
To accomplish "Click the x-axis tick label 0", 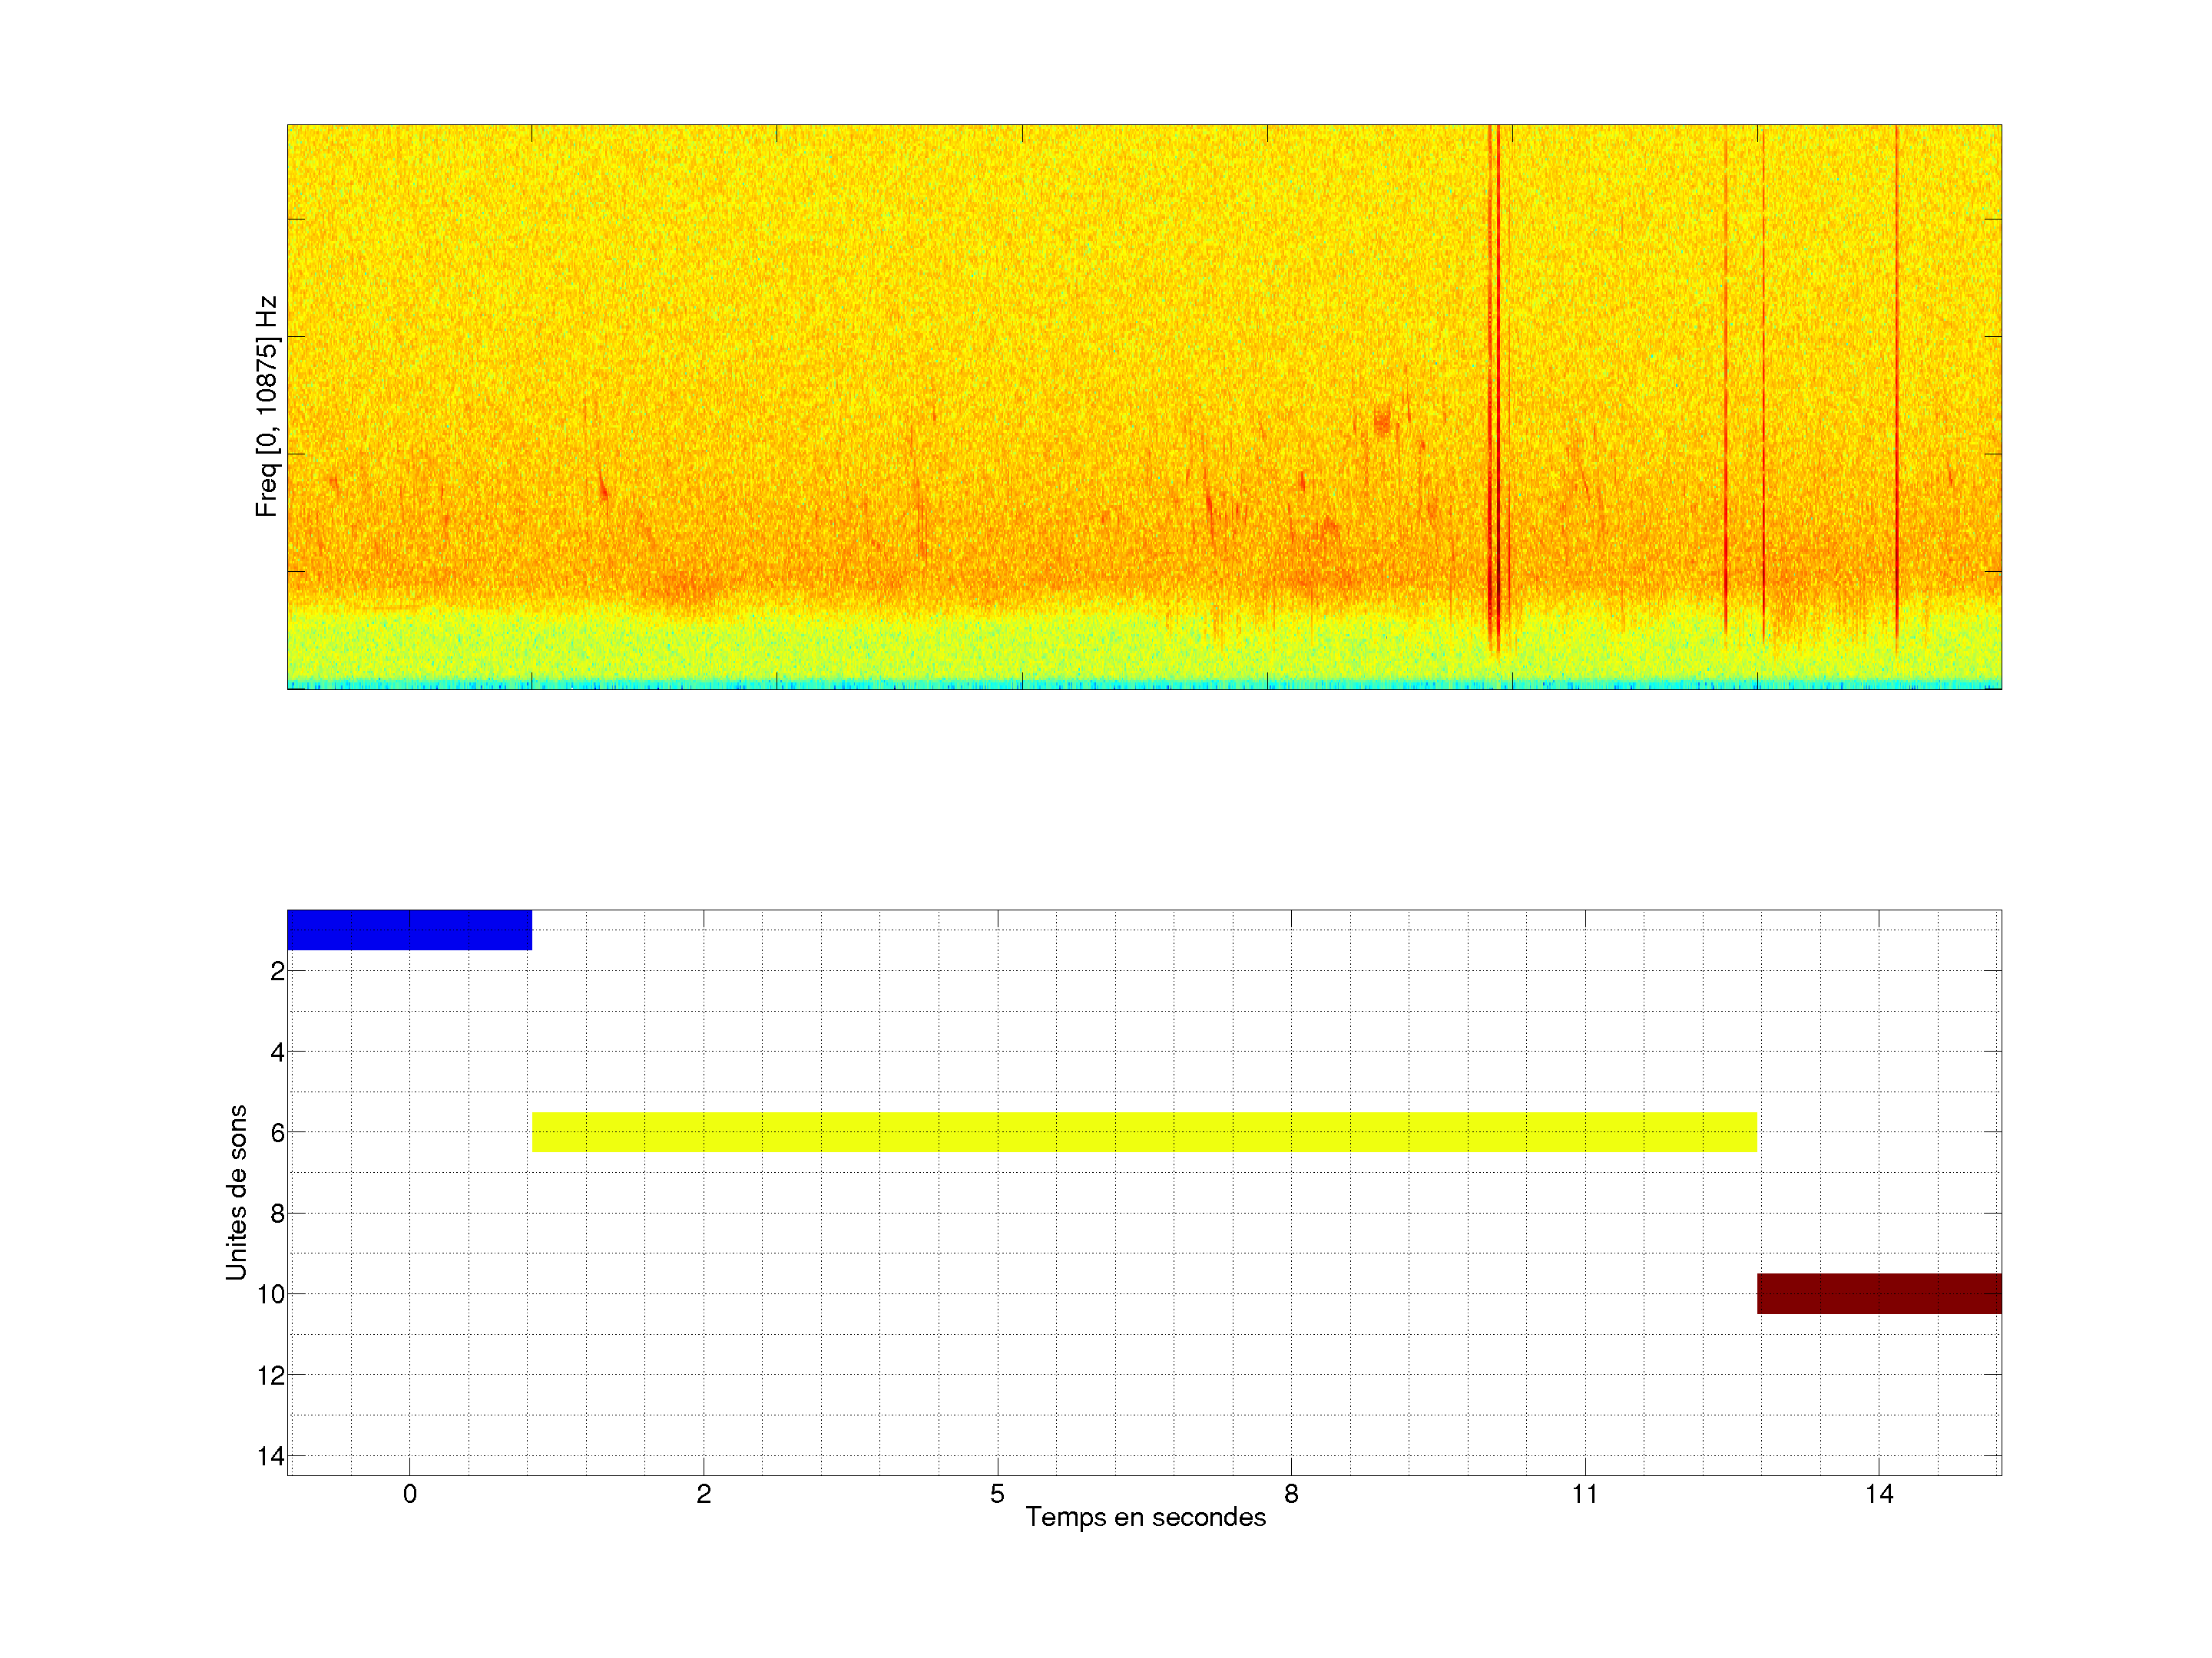I will point(409,1494).
